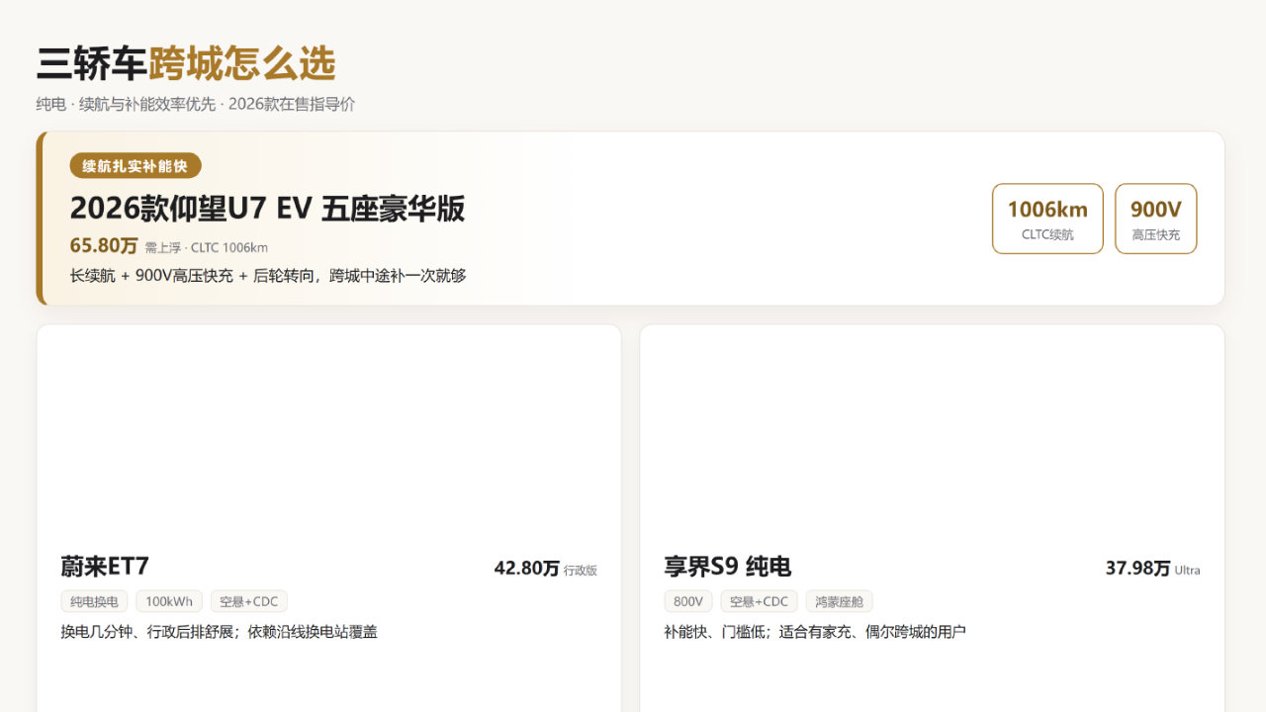Image resolution: width=1266 pixels, height=712 pixels.
Task: Open the 2026款仰望U7 EV 五座豪华版 title
Action: tap(267, 209)
